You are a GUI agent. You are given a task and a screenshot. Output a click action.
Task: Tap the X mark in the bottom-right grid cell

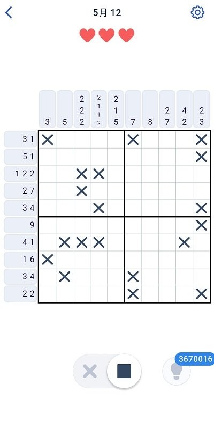click(x=201, y=294)
